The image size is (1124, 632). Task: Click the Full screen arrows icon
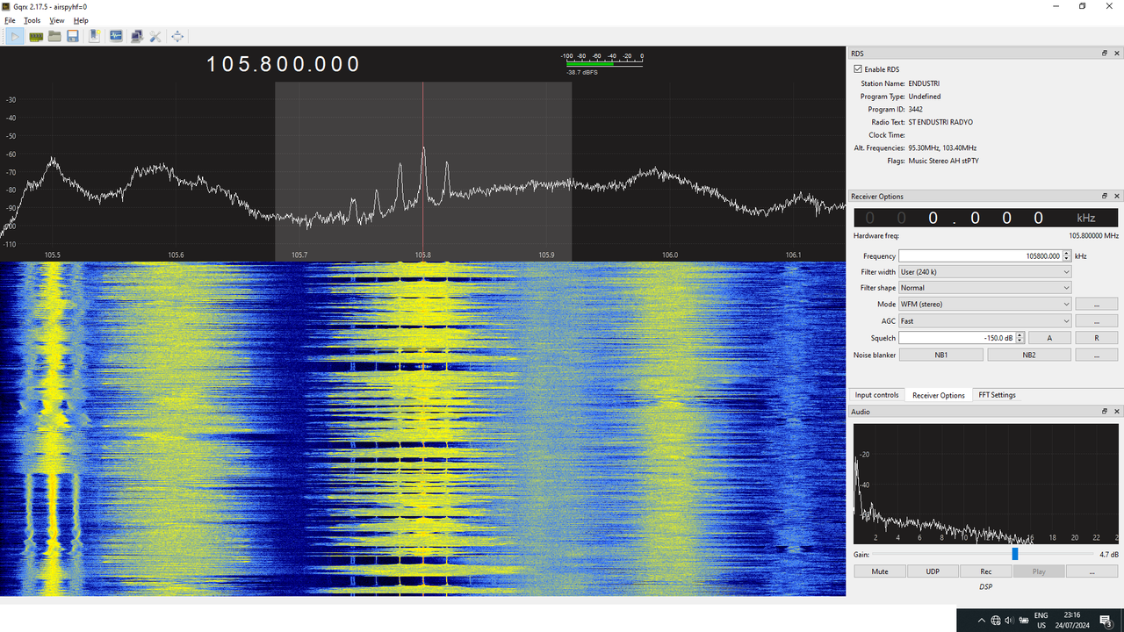pos(177,36)
